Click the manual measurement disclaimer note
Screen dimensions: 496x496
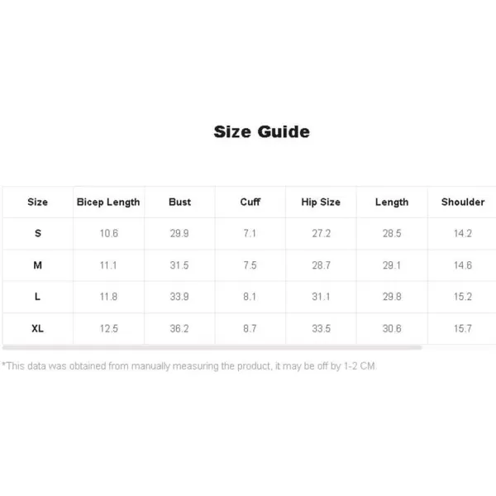[189, 366]
